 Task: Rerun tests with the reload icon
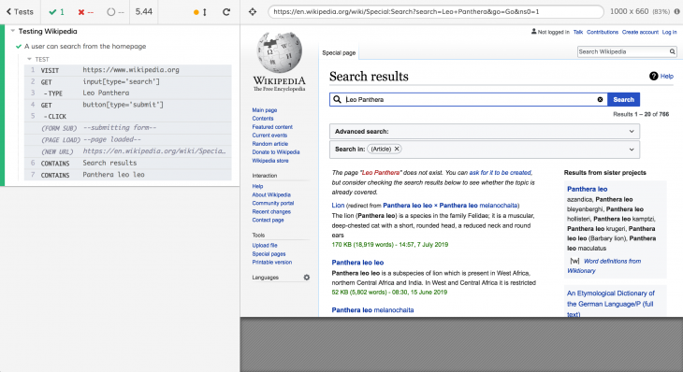pos(226,12)
